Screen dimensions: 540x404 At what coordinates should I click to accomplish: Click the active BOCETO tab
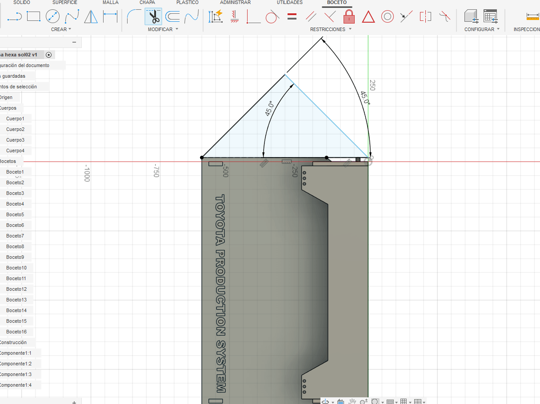(x=337, y=3)
